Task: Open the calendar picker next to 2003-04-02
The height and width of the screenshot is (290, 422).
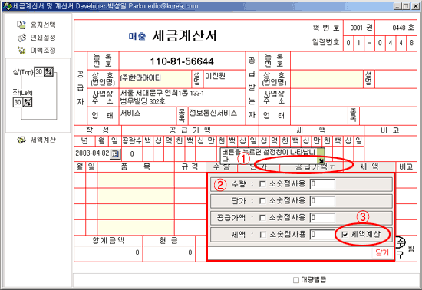Action: 115,154
